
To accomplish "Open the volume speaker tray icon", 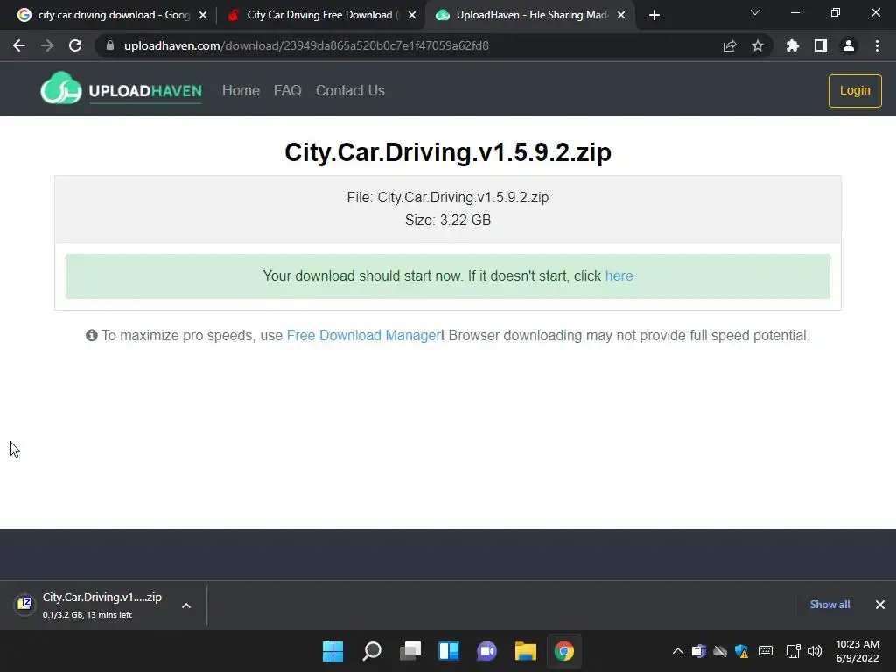I will [815, 651].
